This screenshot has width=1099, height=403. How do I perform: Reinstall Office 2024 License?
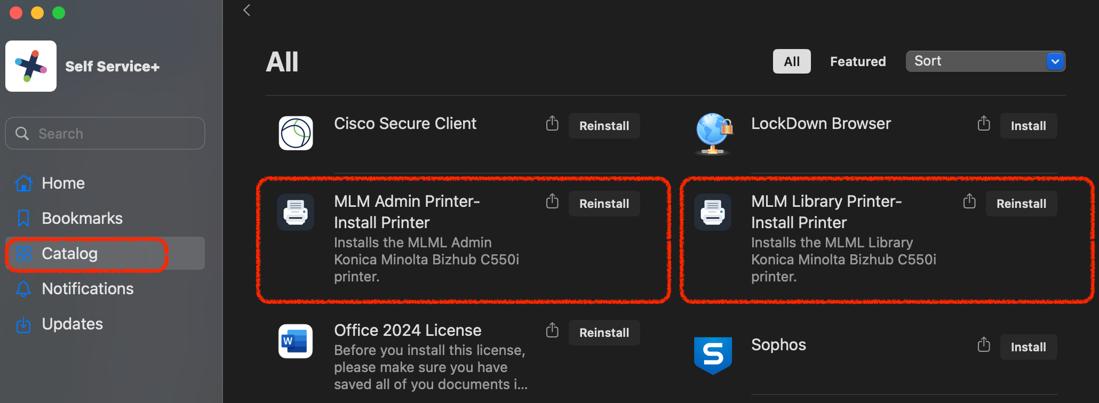pos(604,333)
